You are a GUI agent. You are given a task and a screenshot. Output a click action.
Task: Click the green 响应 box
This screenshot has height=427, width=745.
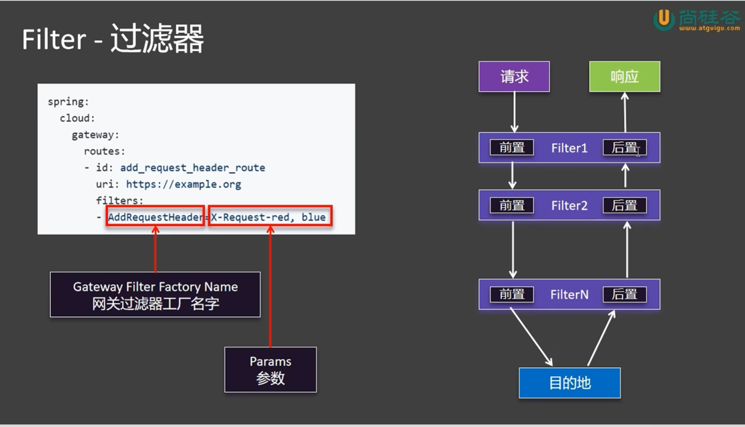(624, 76)
